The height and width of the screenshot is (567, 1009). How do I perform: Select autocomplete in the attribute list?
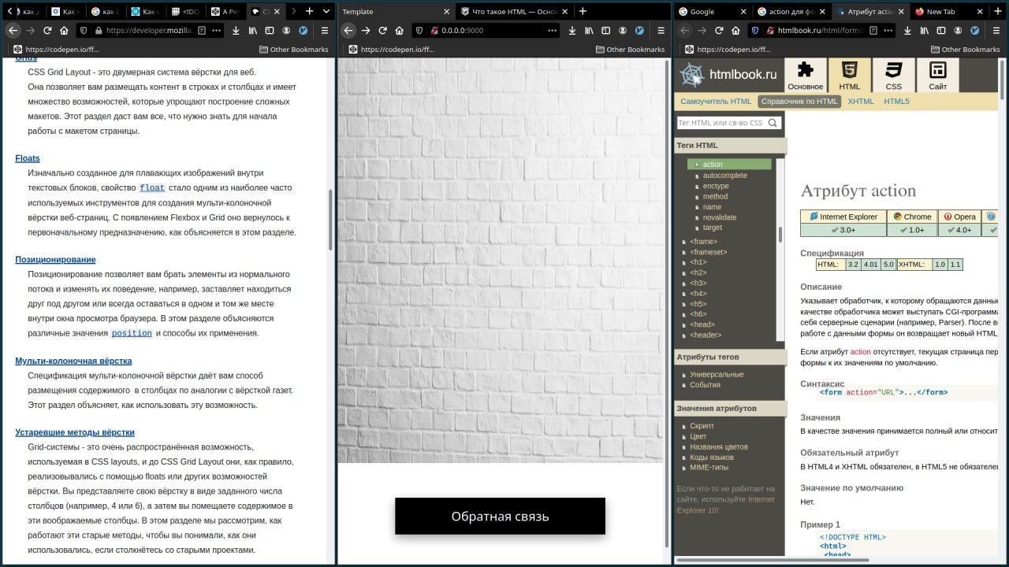(724, 175)
